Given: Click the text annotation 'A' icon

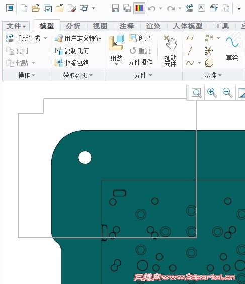Looking at the screenshot, I should click(201, 8).
